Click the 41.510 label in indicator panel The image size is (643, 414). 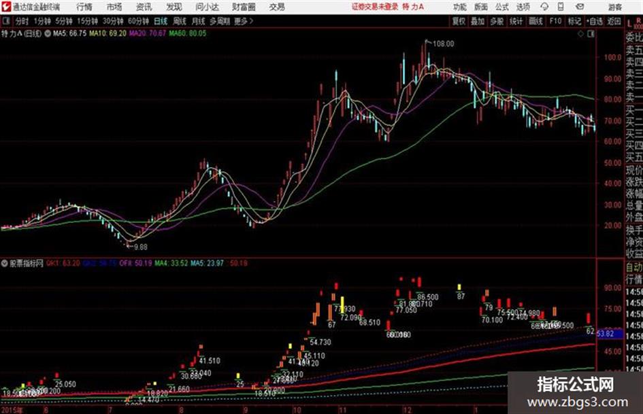tap(210, 361)
